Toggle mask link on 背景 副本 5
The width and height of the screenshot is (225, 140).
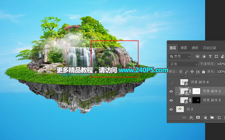tap(190, 100)
